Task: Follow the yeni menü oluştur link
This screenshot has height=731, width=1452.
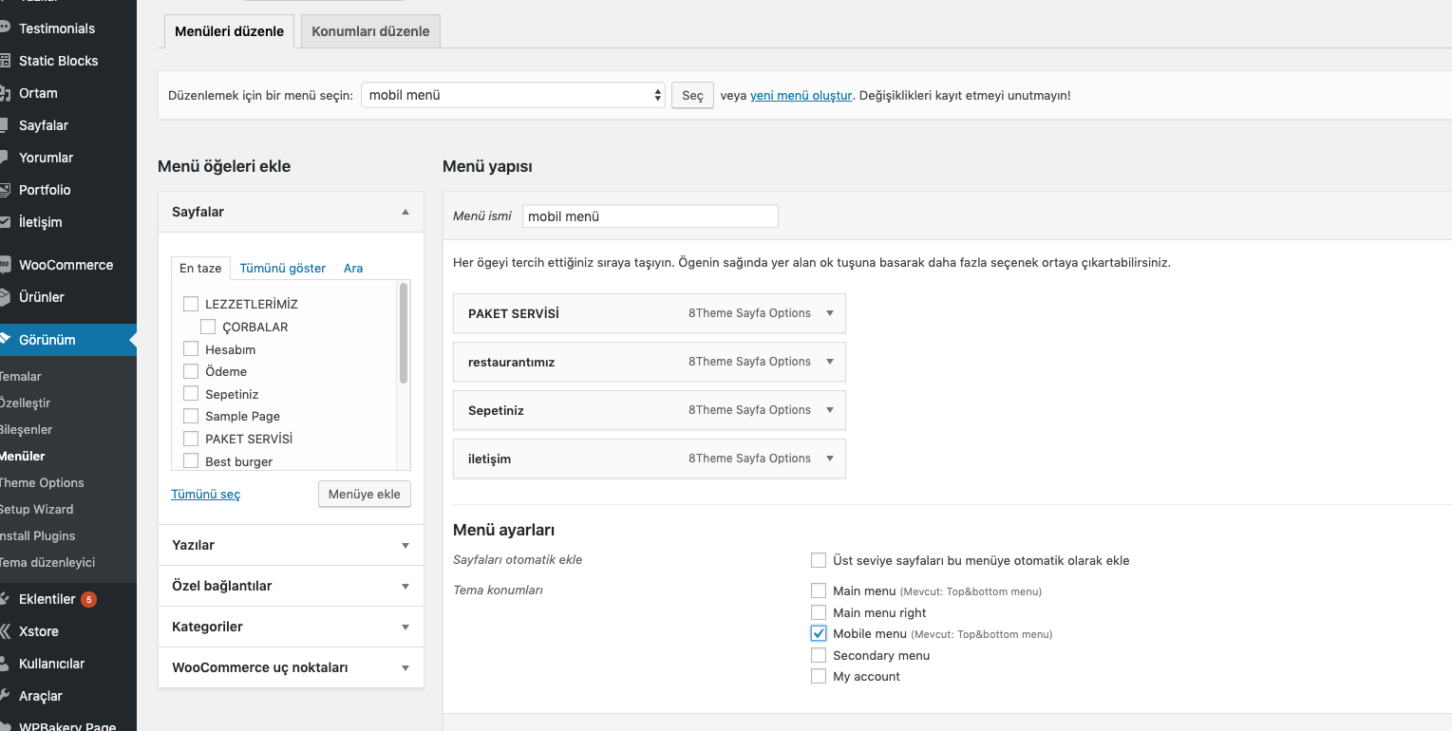Action: pyautogui.click(x=801, y=95)
